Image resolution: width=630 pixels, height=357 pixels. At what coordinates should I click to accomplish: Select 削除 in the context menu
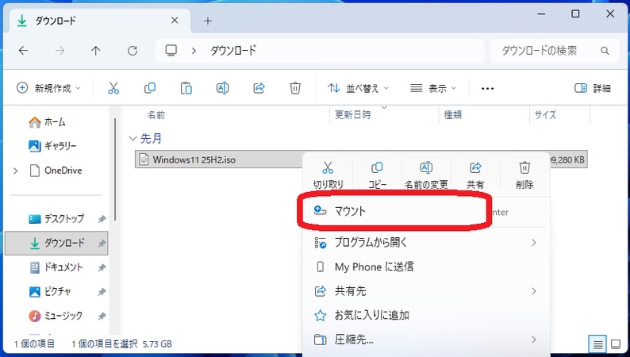click(524, 175)
